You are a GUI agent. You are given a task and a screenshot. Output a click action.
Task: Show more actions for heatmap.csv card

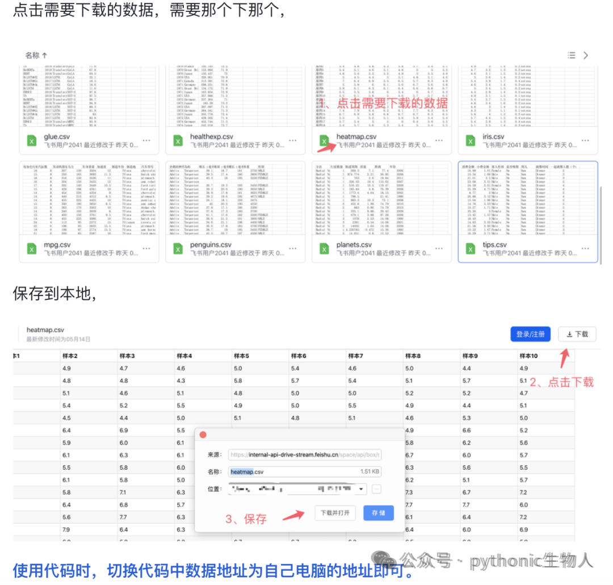439,140
